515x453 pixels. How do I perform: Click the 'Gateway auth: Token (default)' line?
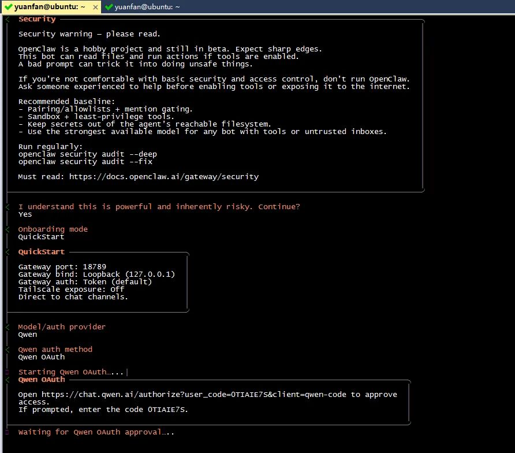[85, 282]
